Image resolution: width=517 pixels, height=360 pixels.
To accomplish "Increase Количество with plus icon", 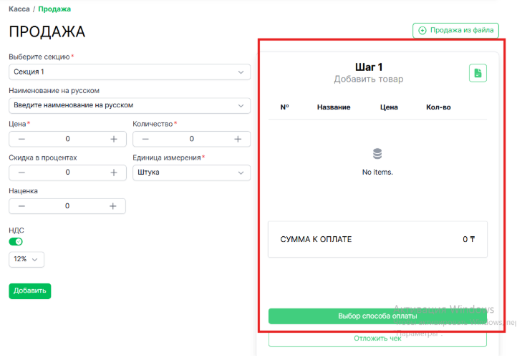I will (x=238, y=139).
